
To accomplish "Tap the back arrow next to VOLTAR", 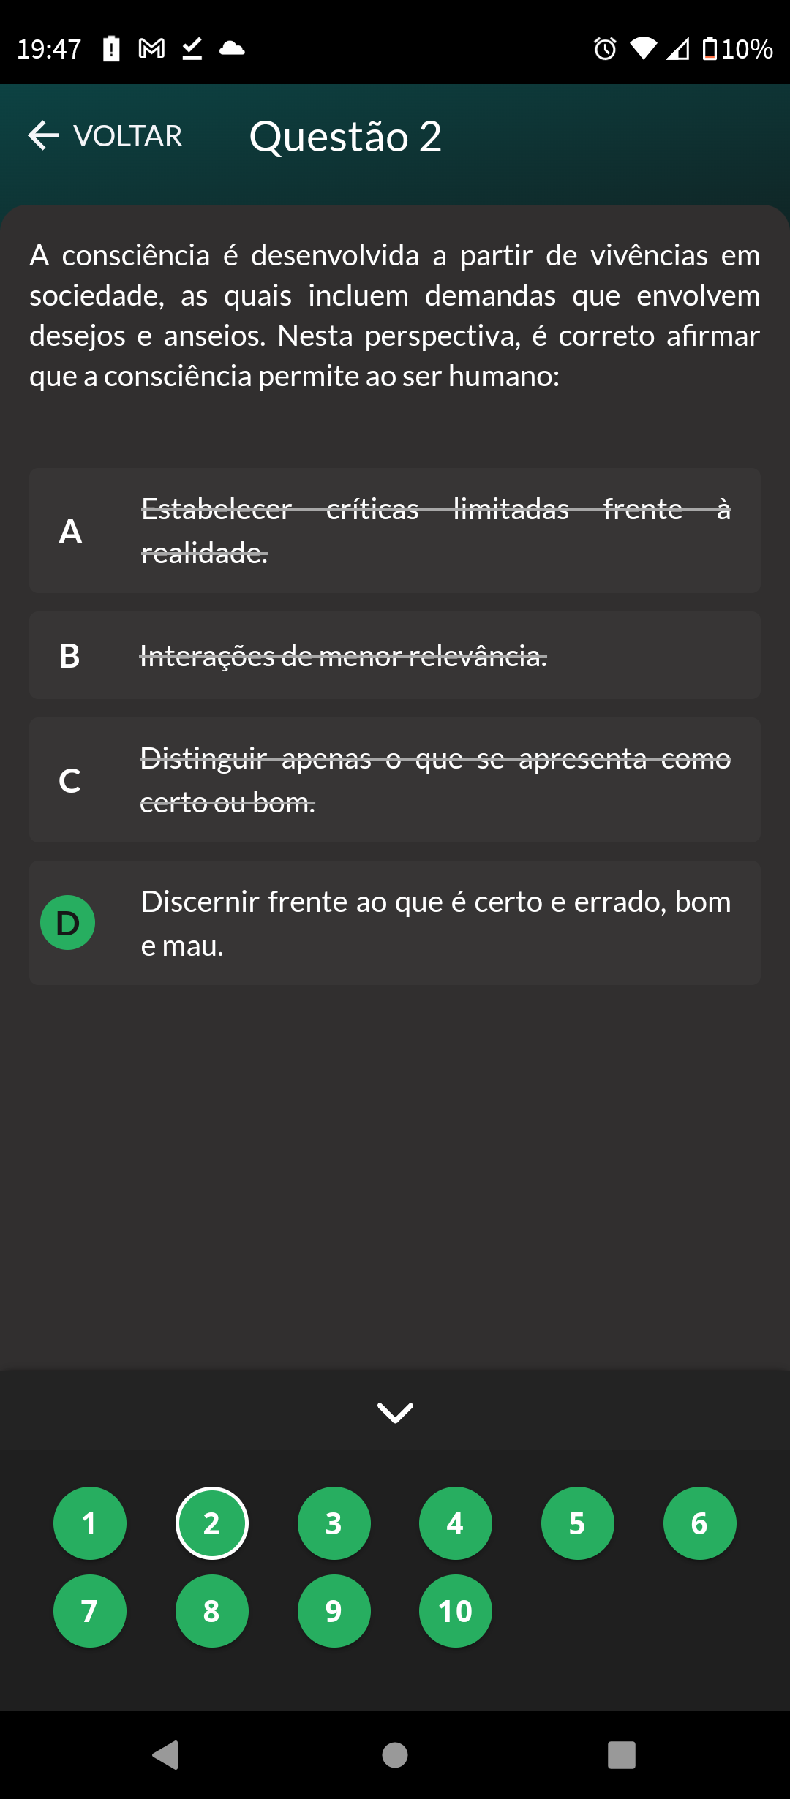I will click(44, 136).
